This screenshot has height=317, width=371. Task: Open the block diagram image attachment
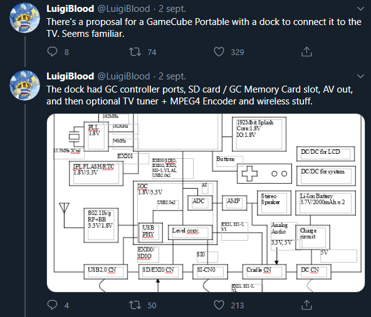click(206, 203)
